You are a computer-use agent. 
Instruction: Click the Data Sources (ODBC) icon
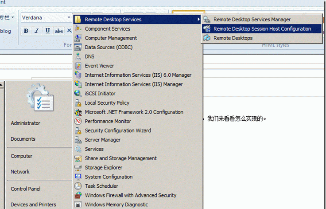point(78,47)
